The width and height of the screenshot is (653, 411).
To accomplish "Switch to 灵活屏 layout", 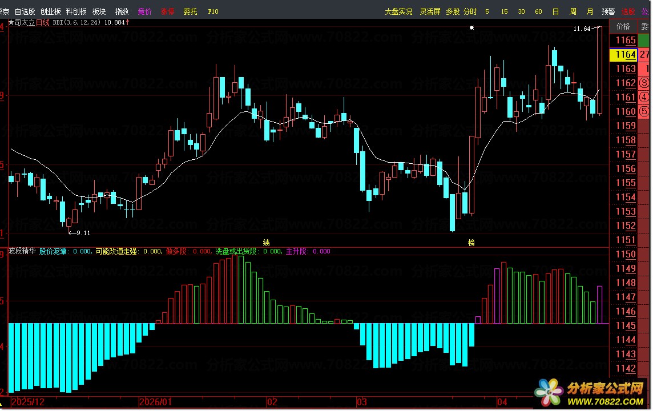I will coord(430,11).
